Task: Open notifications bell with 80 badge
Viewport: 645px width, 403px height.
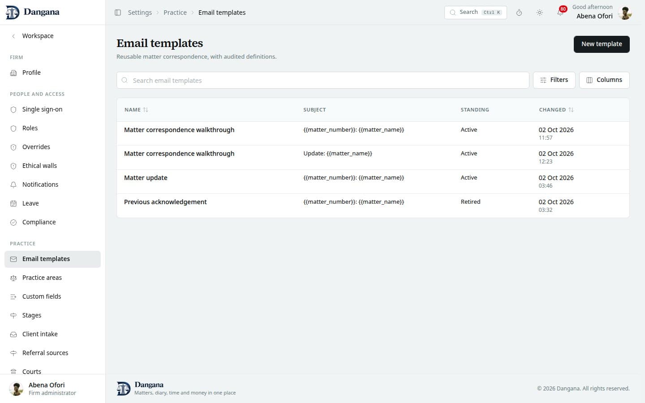Action: pos(560,12)
